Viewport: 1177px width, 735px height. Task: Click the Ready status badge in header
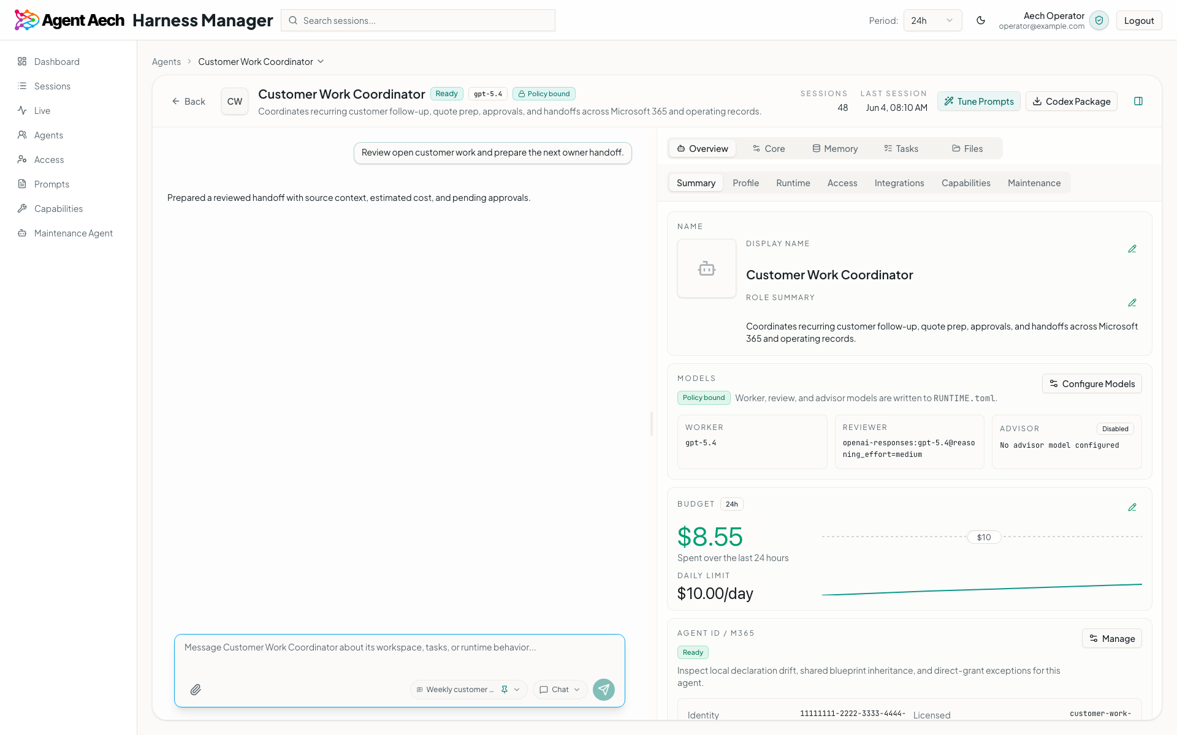(x=446, y=94)
